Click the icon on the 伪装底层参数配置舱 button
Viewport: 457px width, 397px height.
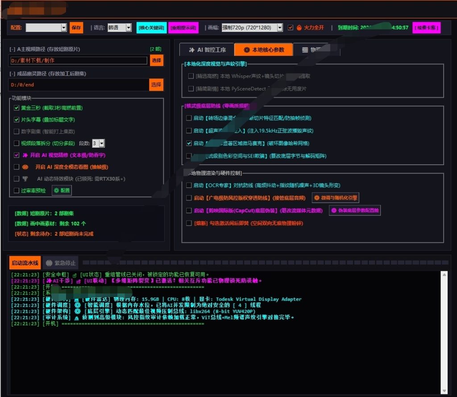(334, 210)
